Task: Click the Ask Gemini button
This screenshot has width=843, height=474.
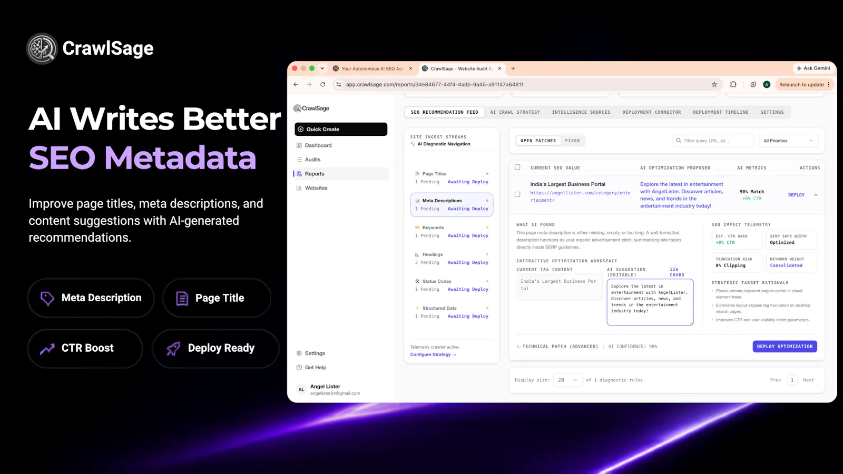Action: coord(813,68)
